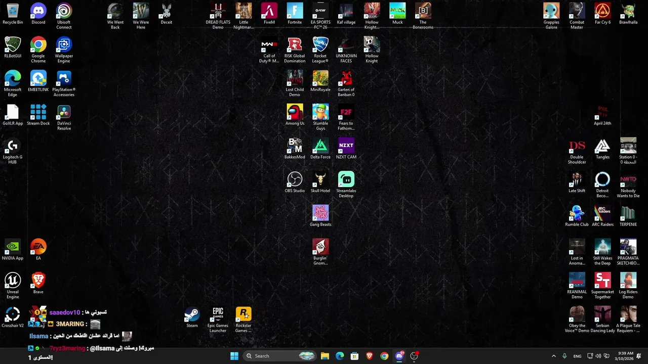Select the Muck game shortcut
Image resolution: width=648 pixels, height=364 pixels.
[397, 14]
